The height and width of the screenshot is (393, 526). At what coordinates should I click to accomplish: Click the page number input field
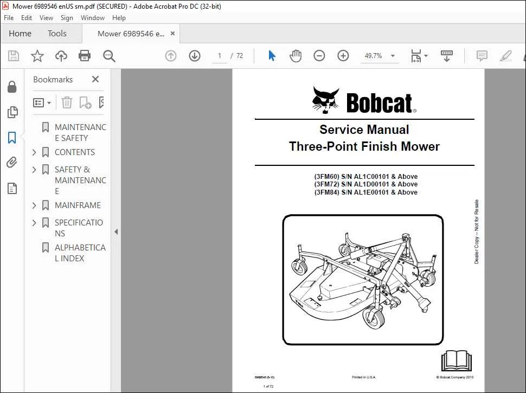[x=220, y=56]
